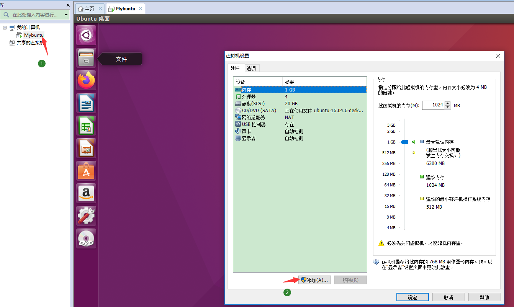Screen dimensions: 514x307
Task: Open LibreOffice Calc spreadsheet icon
Action: (x=86, y=126)
